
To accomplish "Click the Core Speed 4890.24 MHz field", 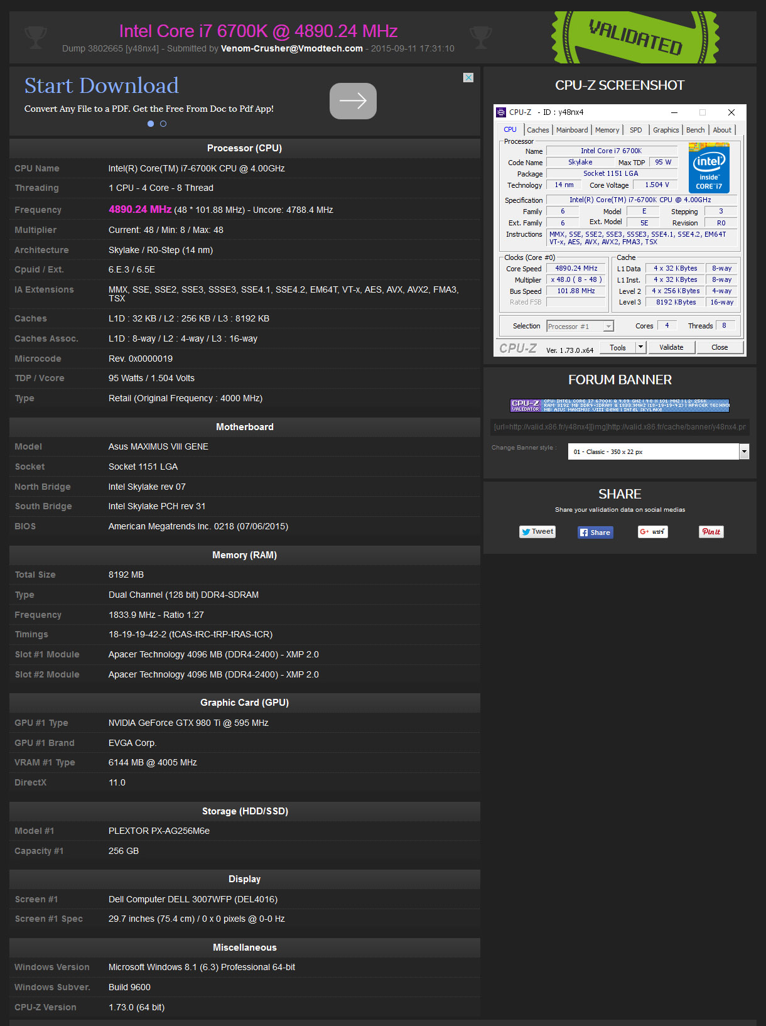I will pyautogui.click(x=576, y=269).
